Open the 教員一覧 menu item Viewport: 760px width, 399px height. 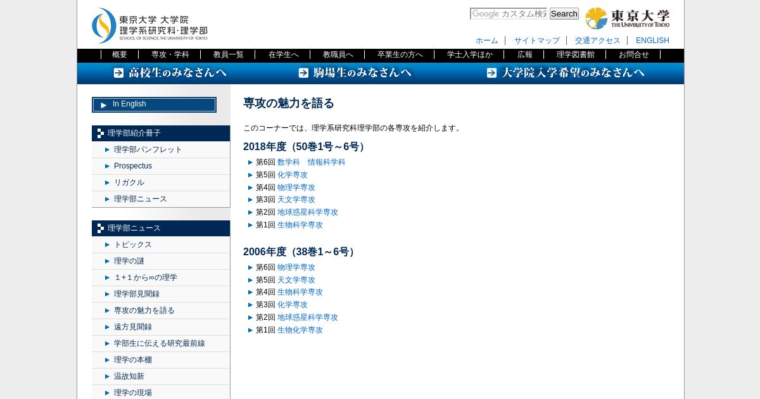pyautogui.click(x=228, y=54)
